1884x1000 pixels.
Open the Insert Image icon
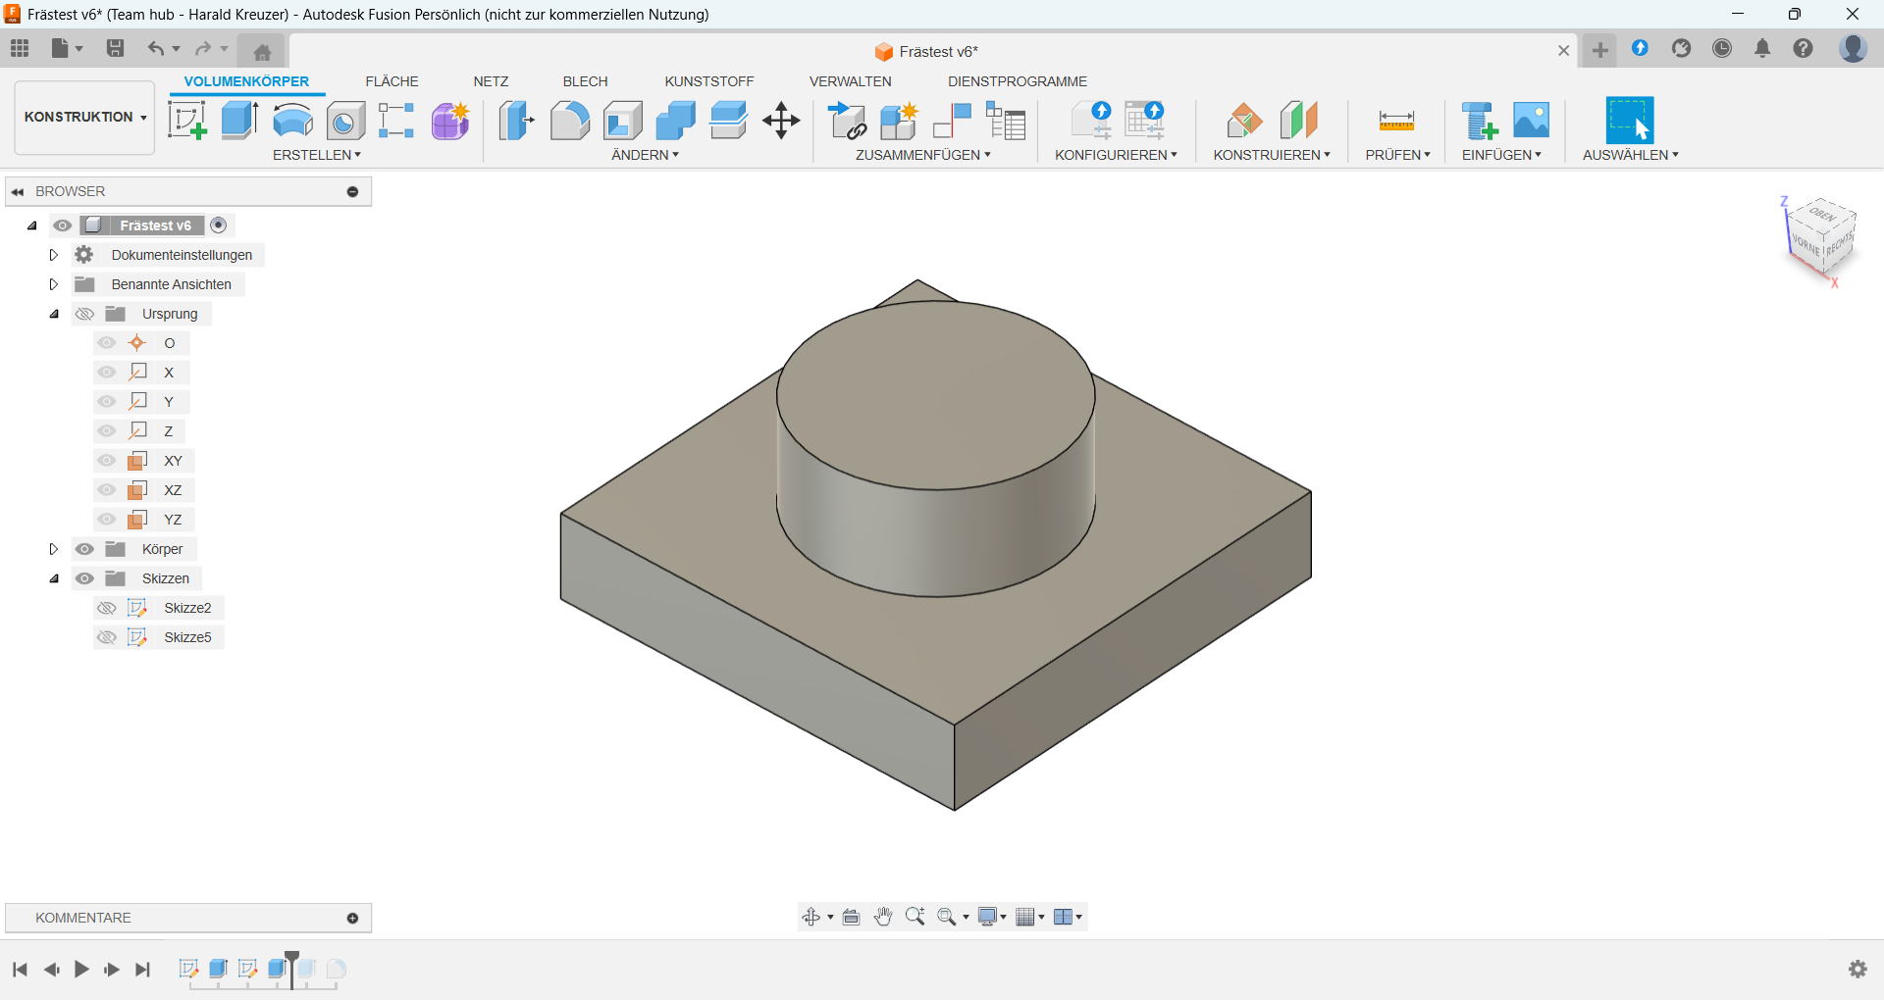coord(1531,121)
